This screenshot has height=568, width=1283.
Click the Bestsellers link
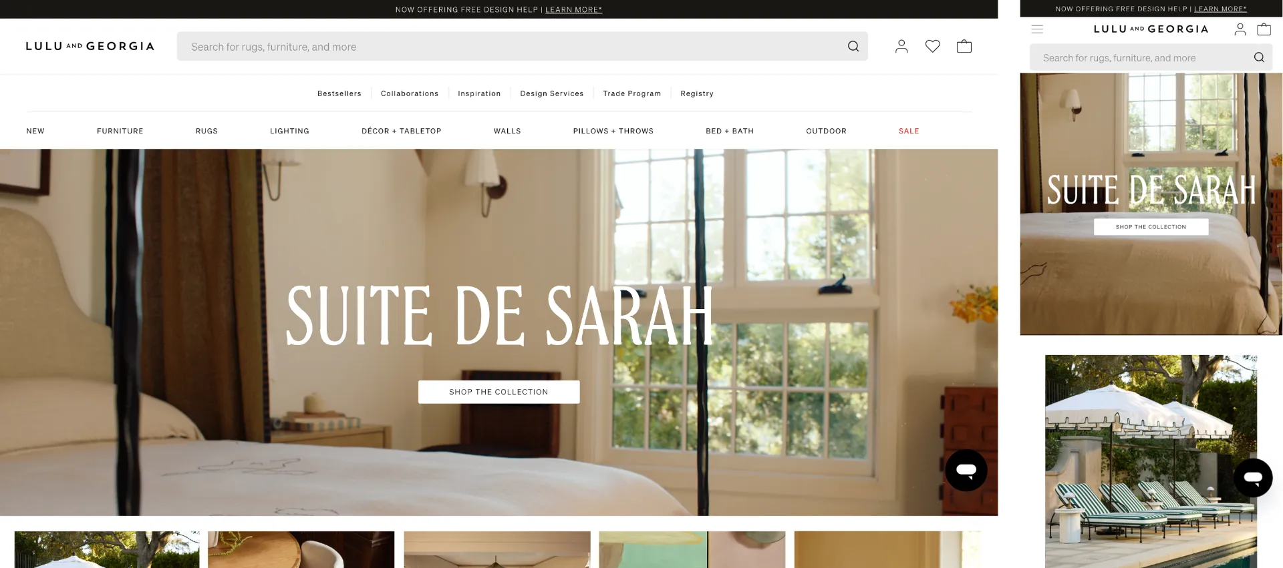tap(339, 94)
